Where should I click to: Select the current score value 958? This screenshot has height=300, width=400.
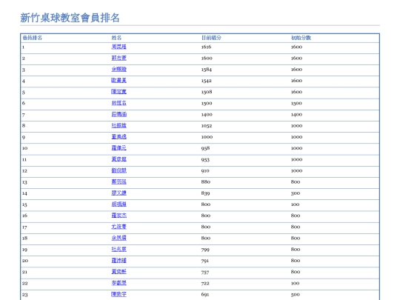tap(205, 148)
